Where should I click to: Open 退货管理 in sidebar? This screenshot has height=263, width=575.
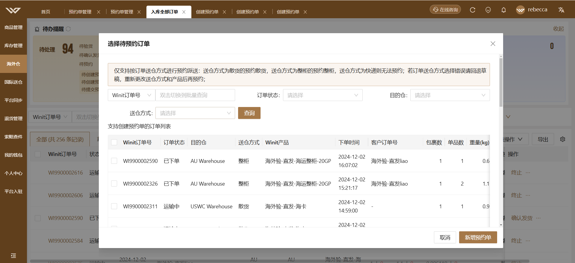(13, 119)
